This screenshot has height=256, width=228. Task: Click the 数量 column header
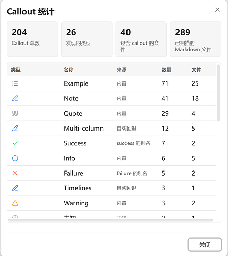(x=166, y=70)
